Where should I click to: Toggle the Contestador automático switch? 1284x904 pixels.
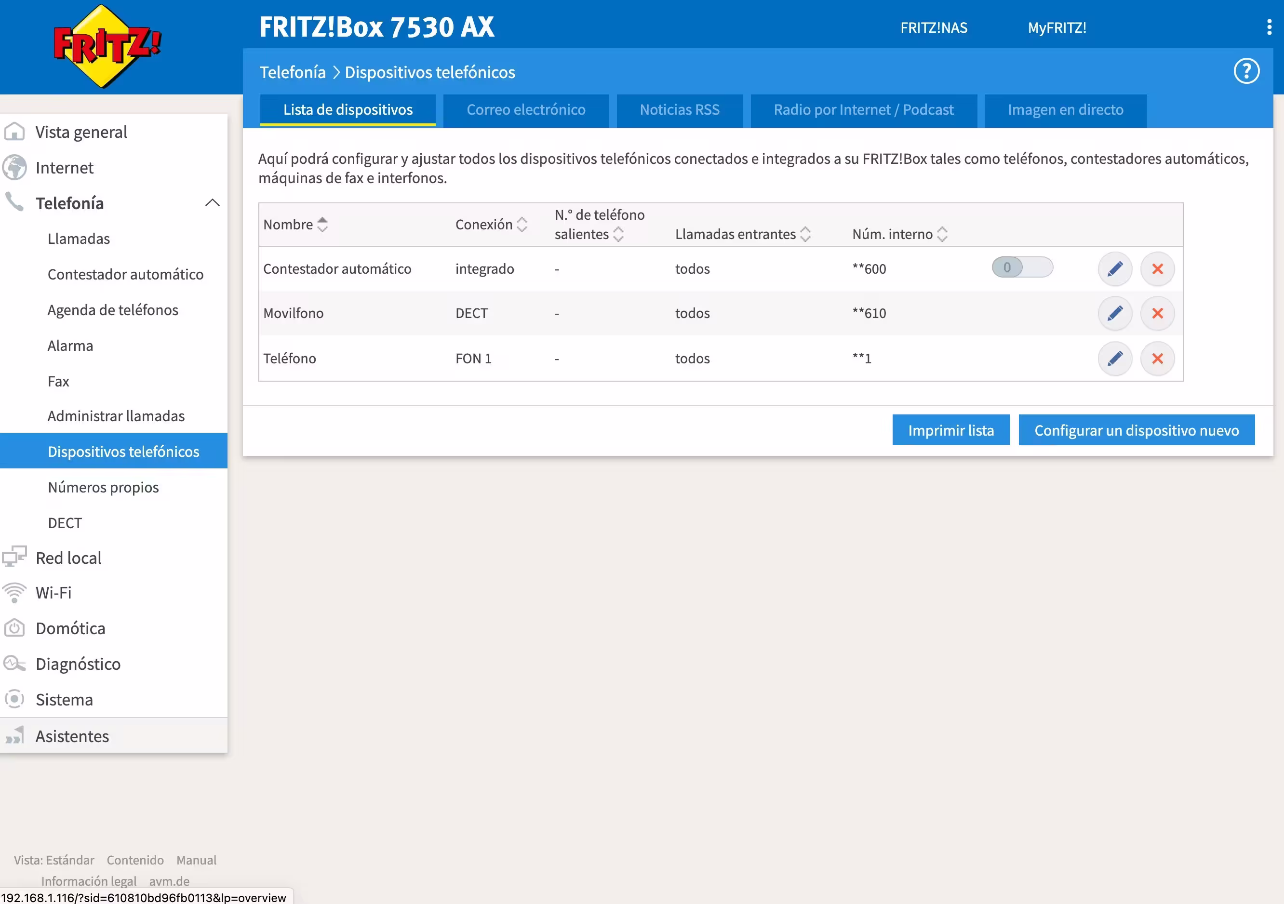tap(1022, 268)
